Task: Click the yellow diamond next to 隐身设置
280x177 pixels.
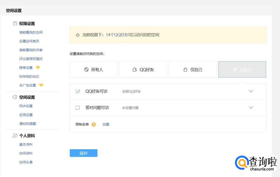Action: point(38,67)
